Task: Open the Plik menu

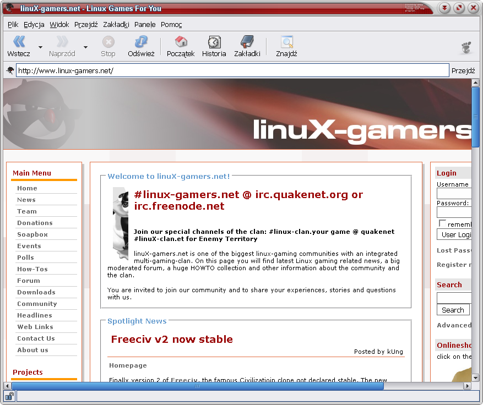Action: tap(13, 24)
